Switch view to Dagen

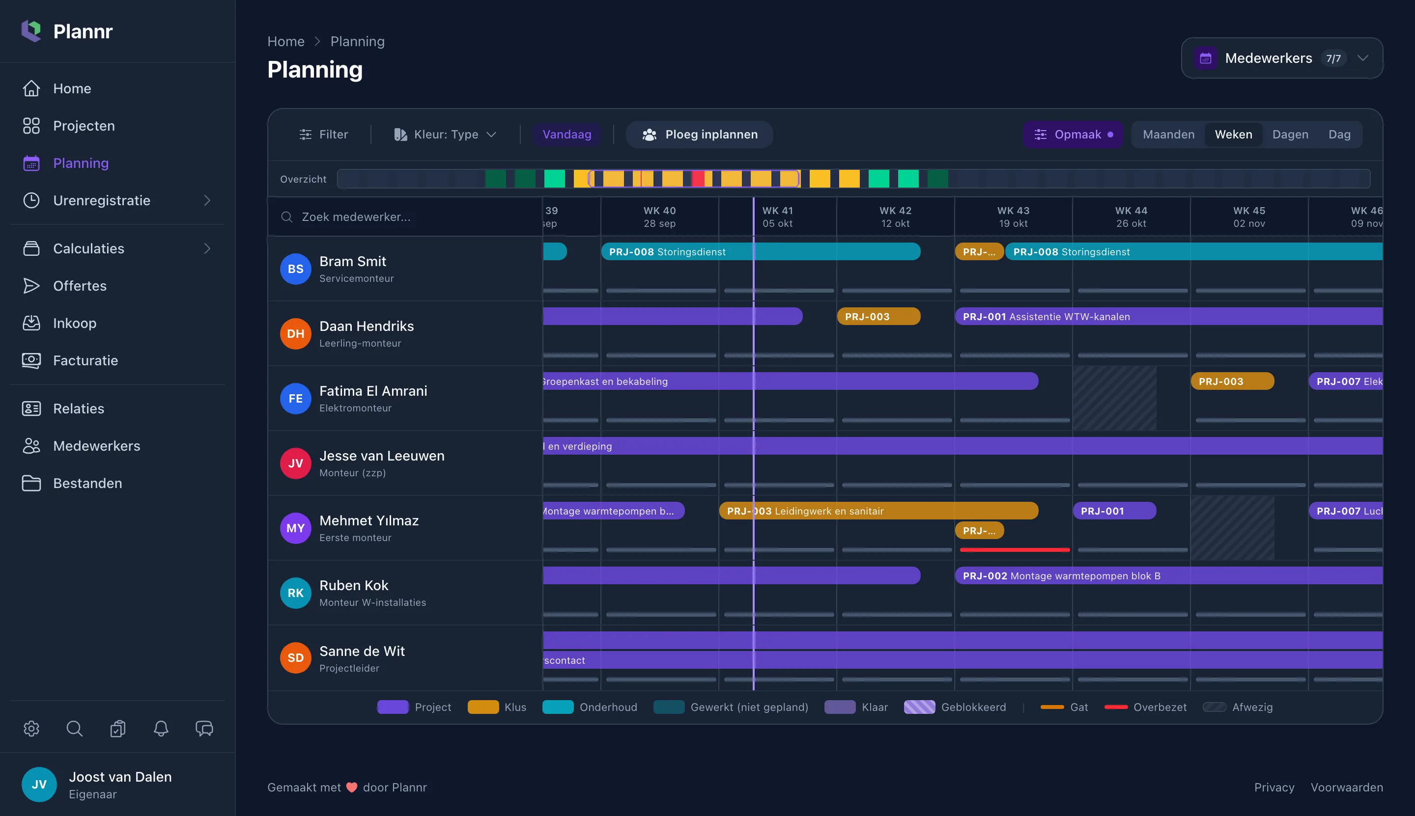point(1290,135)
